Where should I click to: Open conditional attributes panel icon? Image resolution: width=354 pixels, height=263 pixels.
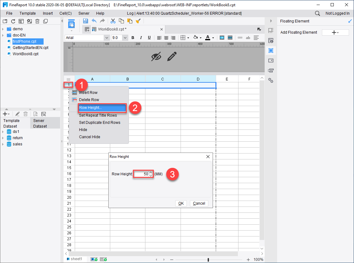(271, 70)
